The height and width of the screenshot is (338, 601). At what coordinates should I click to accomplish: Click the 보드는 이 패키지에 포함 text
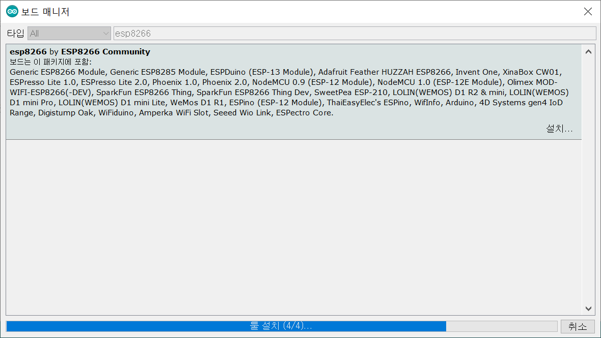(50, 62)
